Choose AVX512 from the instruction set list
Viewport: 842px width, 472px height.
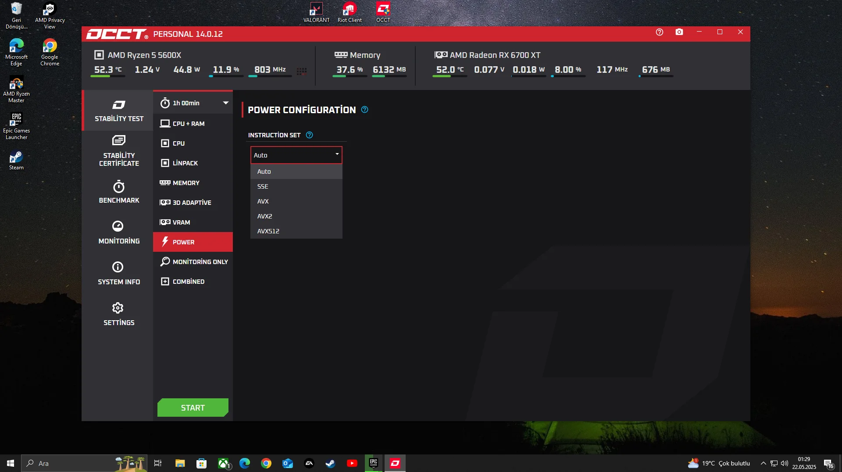click(x=296, y=231)
